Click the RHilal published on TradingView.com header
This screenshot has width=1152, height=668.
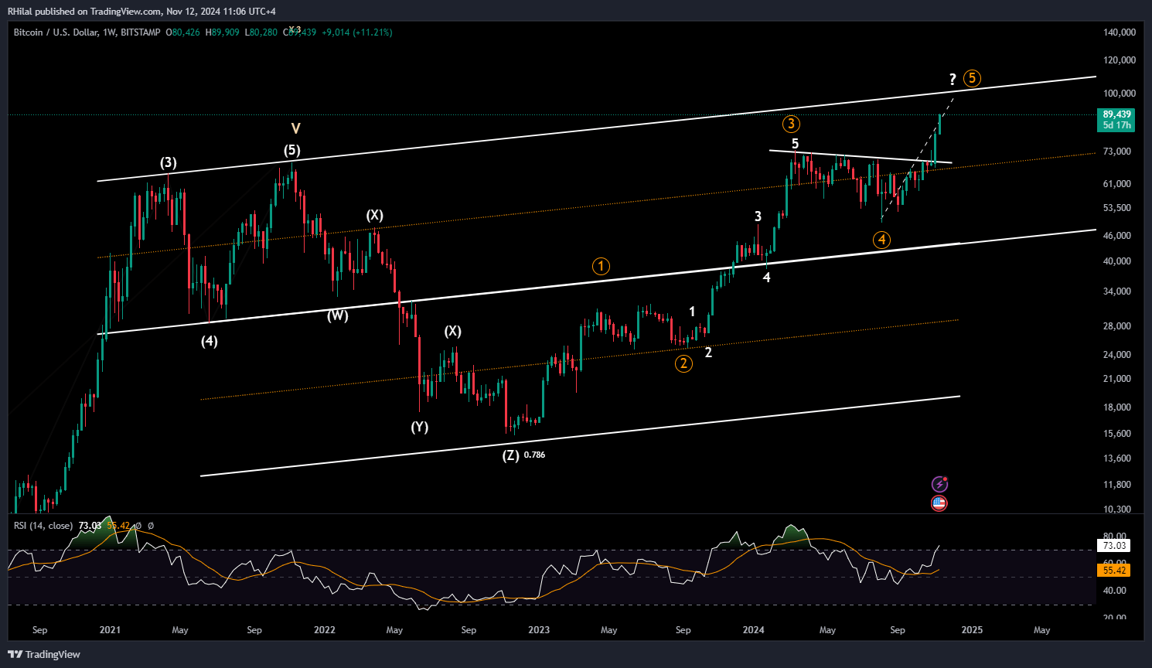pyautogui.click(x=141, y=11)
